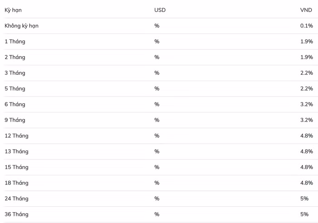
Task: Click the "15 Tháng" term label
Action: 16,167
